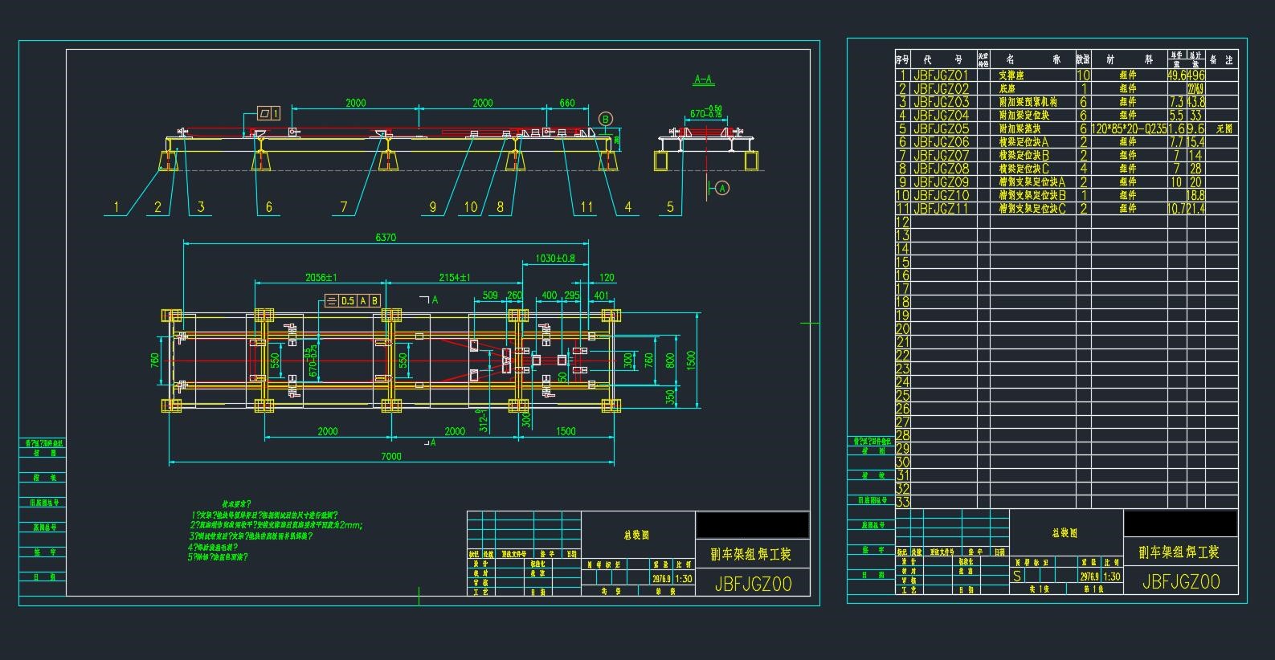Click JBFJGZ00 drawing number in left title block

coord(753,585)
